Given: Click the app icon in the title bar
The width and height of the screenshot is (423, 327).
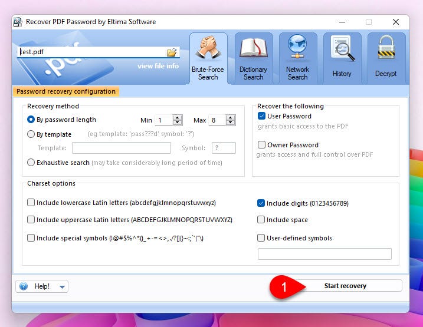Looking at the screenshot, I should point(18,22).
